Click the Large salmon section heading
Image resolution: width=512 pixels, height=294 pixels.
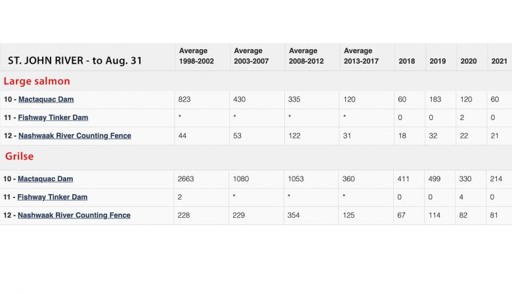point(37,81)
